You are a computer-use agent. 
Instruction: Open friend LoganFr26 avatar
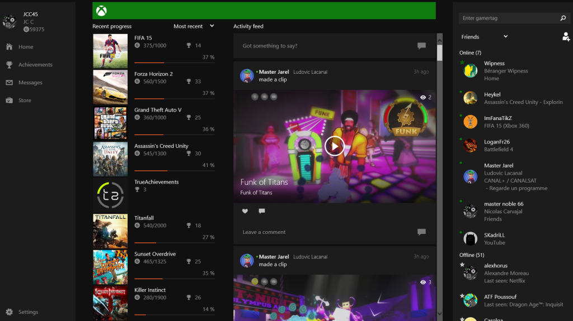tap(470, 146)
